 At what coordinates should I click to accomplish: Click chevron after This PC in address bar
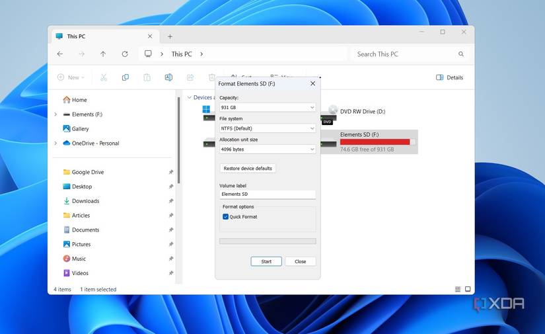(x=201, y=54)
